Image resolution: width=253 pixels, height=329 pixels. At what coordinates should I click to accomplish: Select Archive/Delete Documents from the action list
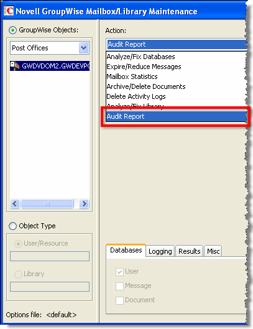176,86
